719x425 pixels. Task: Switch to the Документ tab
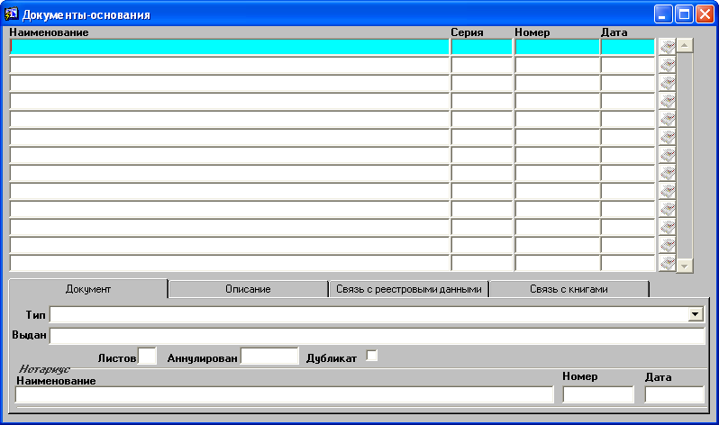(88, 289)
